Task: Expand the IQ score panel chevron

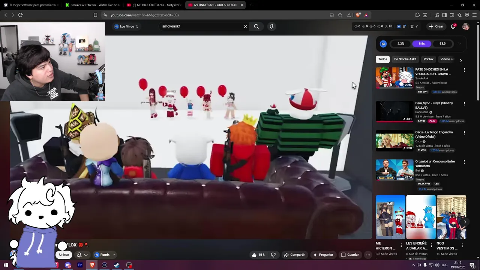Action: pos(459,44)
